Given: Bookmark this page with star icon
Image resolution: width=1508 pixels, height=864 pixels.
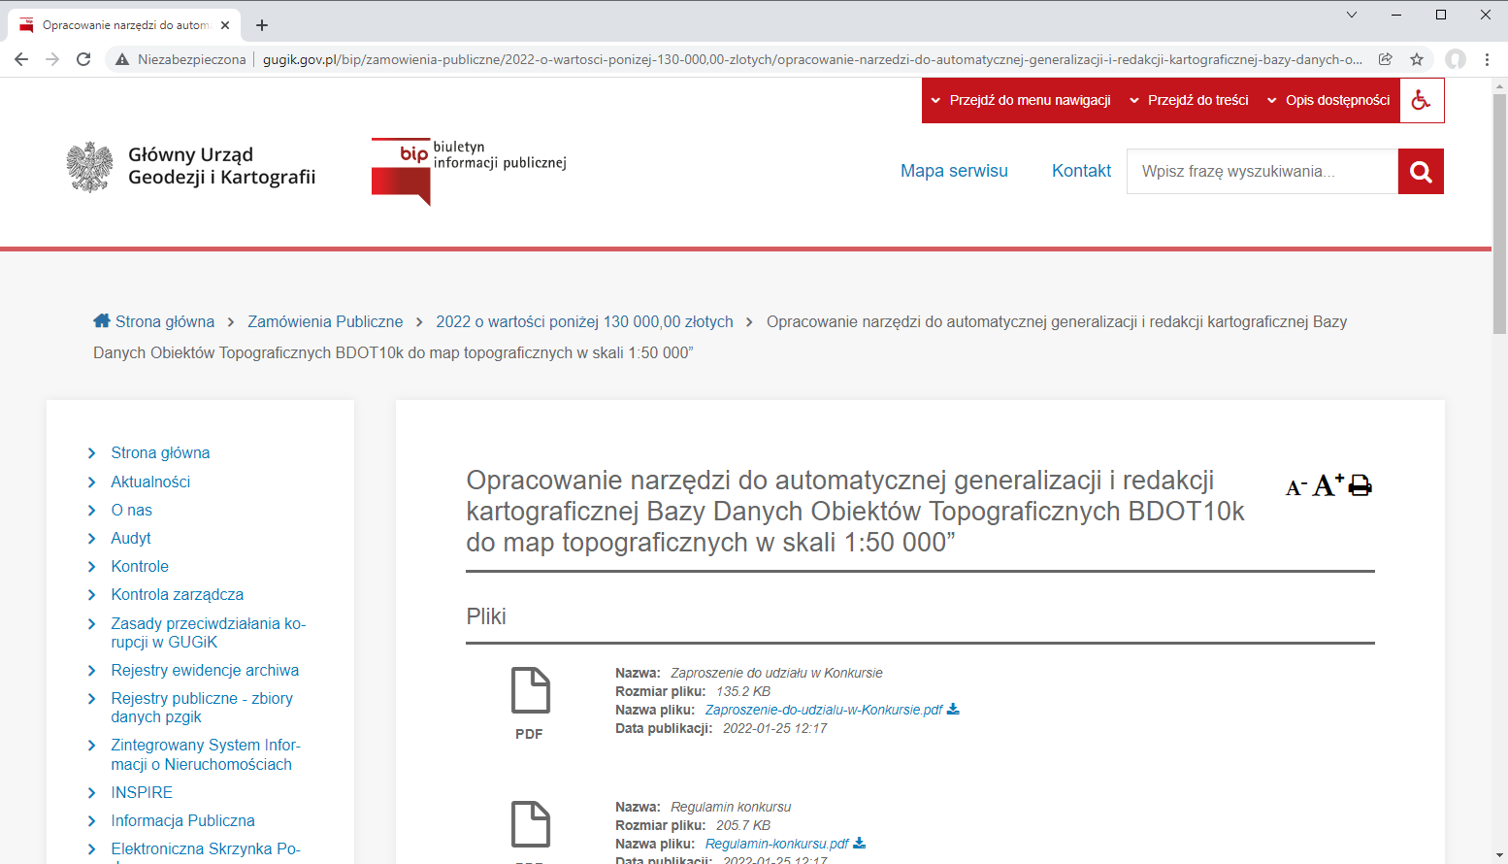Looking at the screenshot, I should pyautogui.click(x=1417, y=59).
